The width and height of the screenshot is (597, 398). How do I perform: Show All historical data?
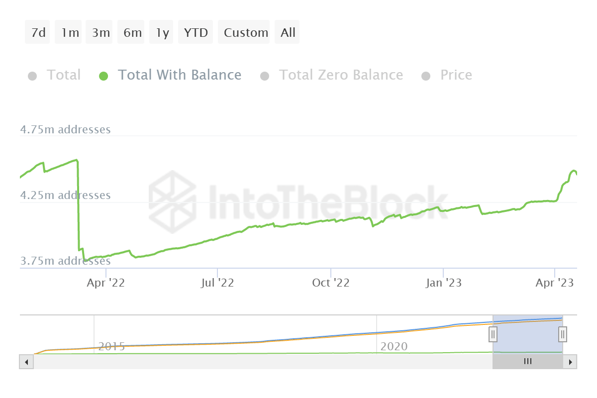(288, 33)
